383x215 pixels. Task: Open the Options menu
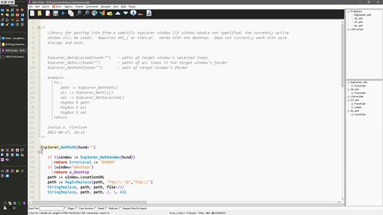[x=69, y=7]
